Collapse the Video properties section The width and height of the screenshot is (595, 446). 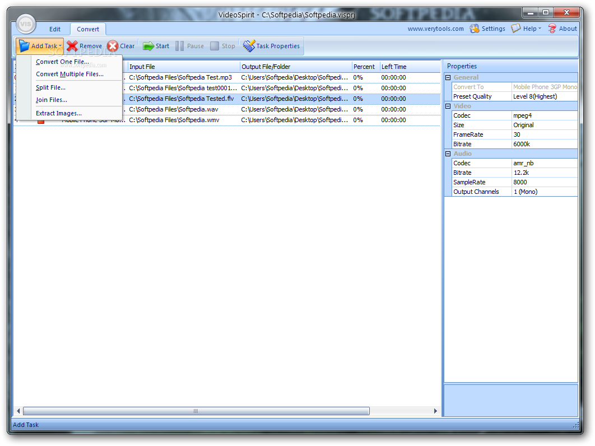click(448, 106)
